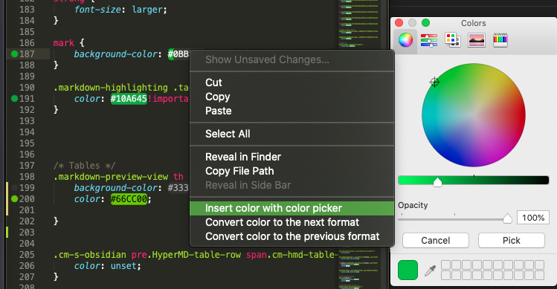Choose Cut from the context menu
Image resolution: width=557 pixels, height=289 pixels.
(292, 82)
